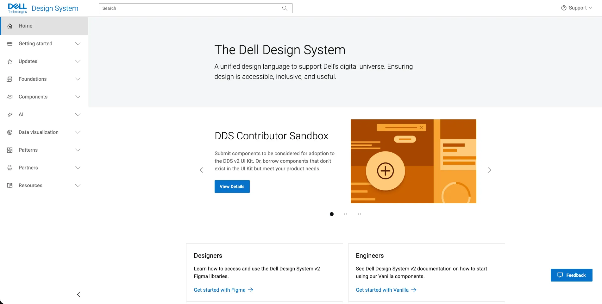
Task: Open Components menu item
Action: coord(44,97)
